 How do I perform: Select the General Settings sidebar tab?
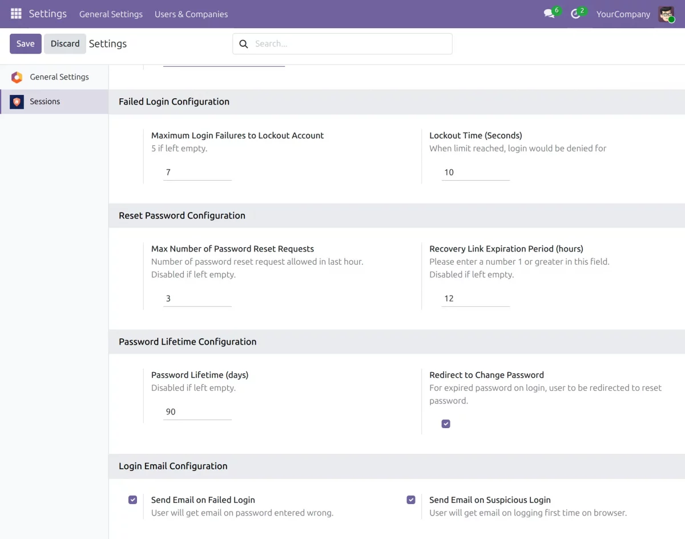tap(54, 77)
